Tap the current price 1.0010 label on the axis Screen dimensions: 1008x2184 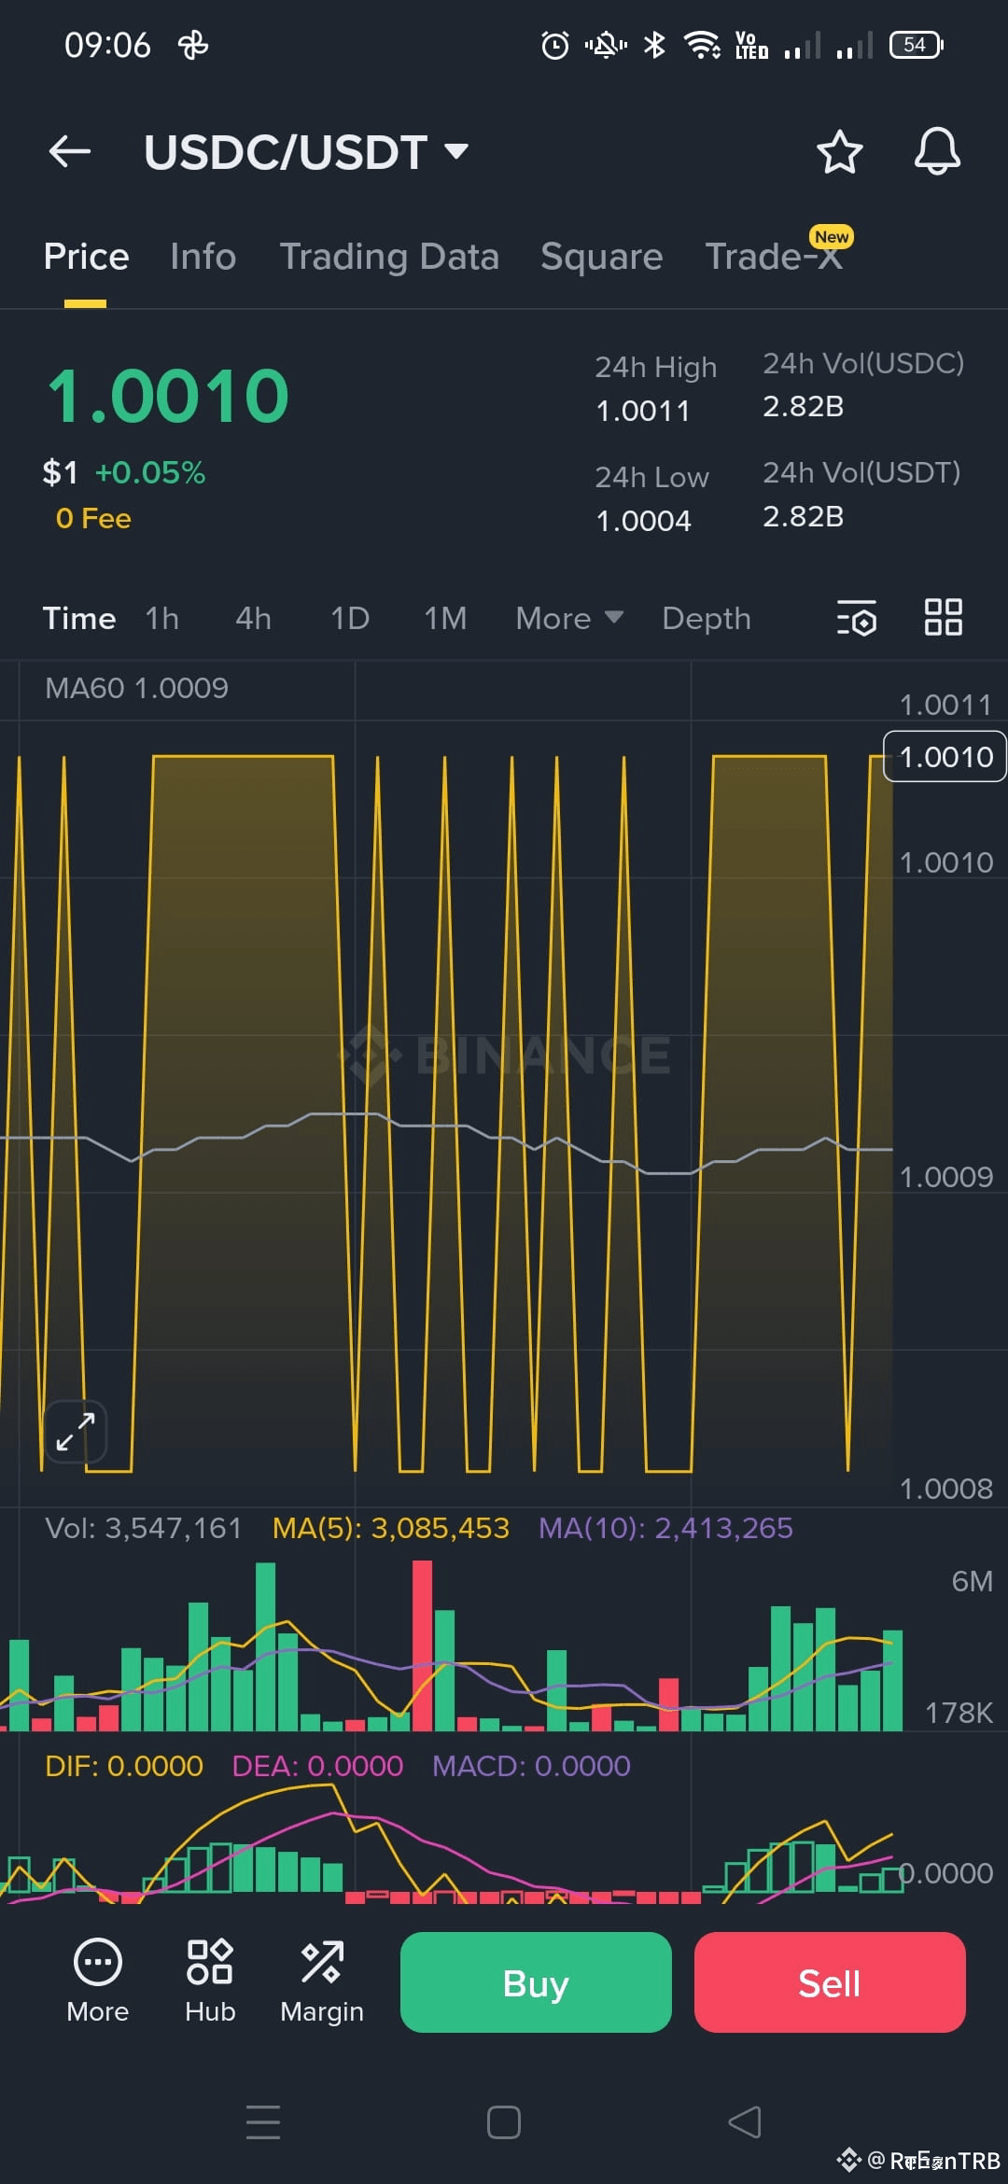click(x=945, y=756)
